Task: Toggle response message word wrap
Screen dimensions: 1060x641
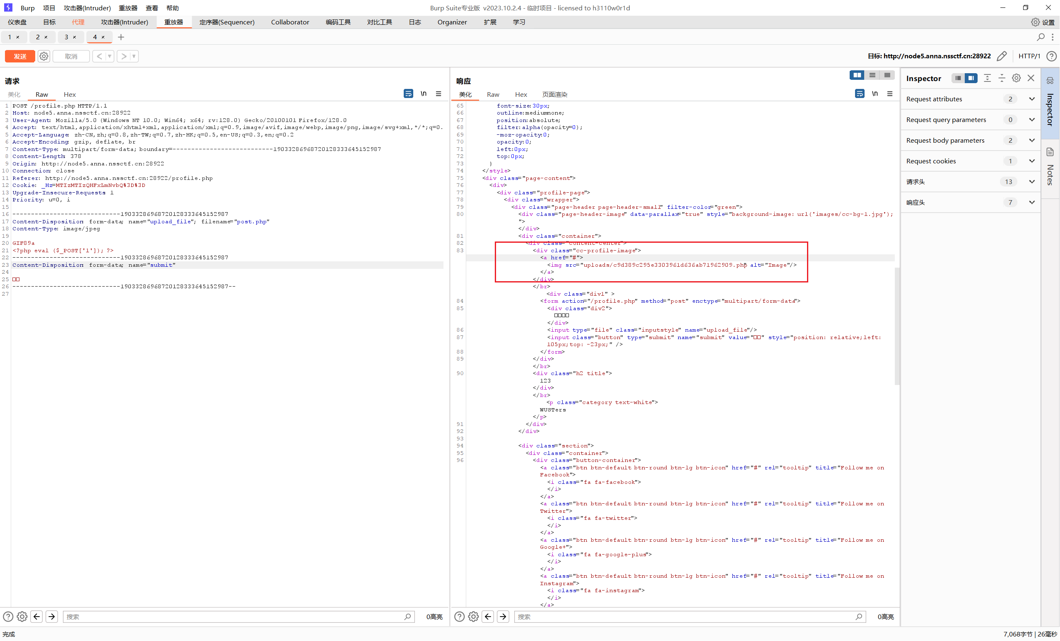Action: tap(860, 93)
